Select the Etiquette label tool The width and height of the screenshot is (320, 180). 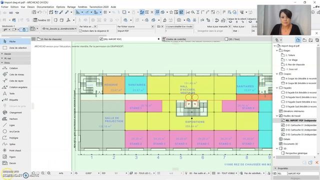pyautogui.click(x=15, y=100)
